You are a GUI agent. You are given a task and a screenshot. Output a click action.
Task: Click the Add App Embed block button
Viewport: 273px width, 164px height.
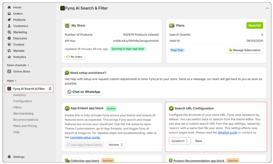point(85,145)
